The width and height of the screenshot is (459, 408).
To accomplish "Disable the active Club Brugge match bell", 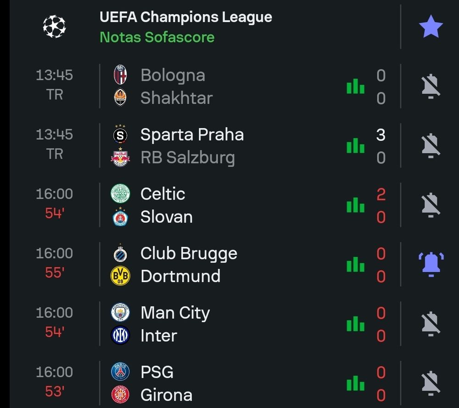I will (431, 264).
